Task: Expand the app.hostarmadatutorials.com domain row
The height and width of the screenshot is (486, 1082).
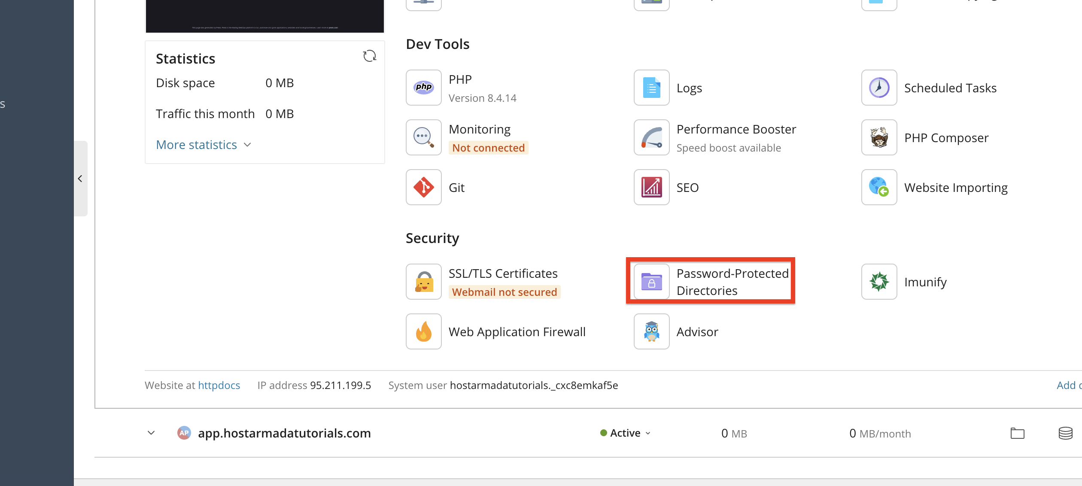Action: tap(151, 433)
